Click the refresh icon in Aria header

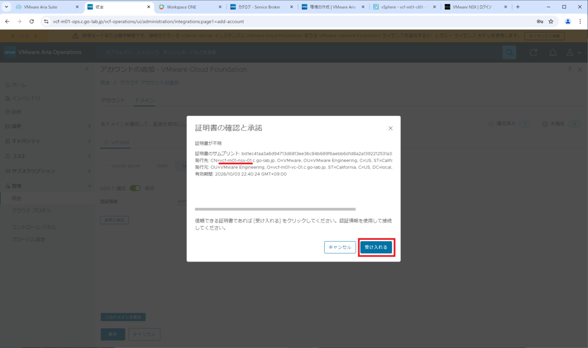pyautogui.click(x=534, y=52)
